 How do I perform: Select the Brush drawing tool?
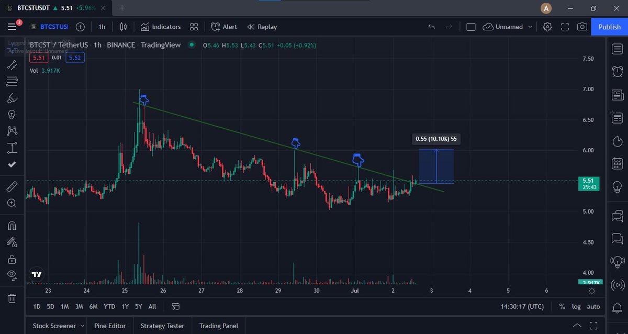point(12,98)
